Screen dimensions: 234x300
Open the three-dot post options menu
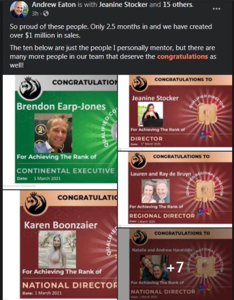[216, 9]
